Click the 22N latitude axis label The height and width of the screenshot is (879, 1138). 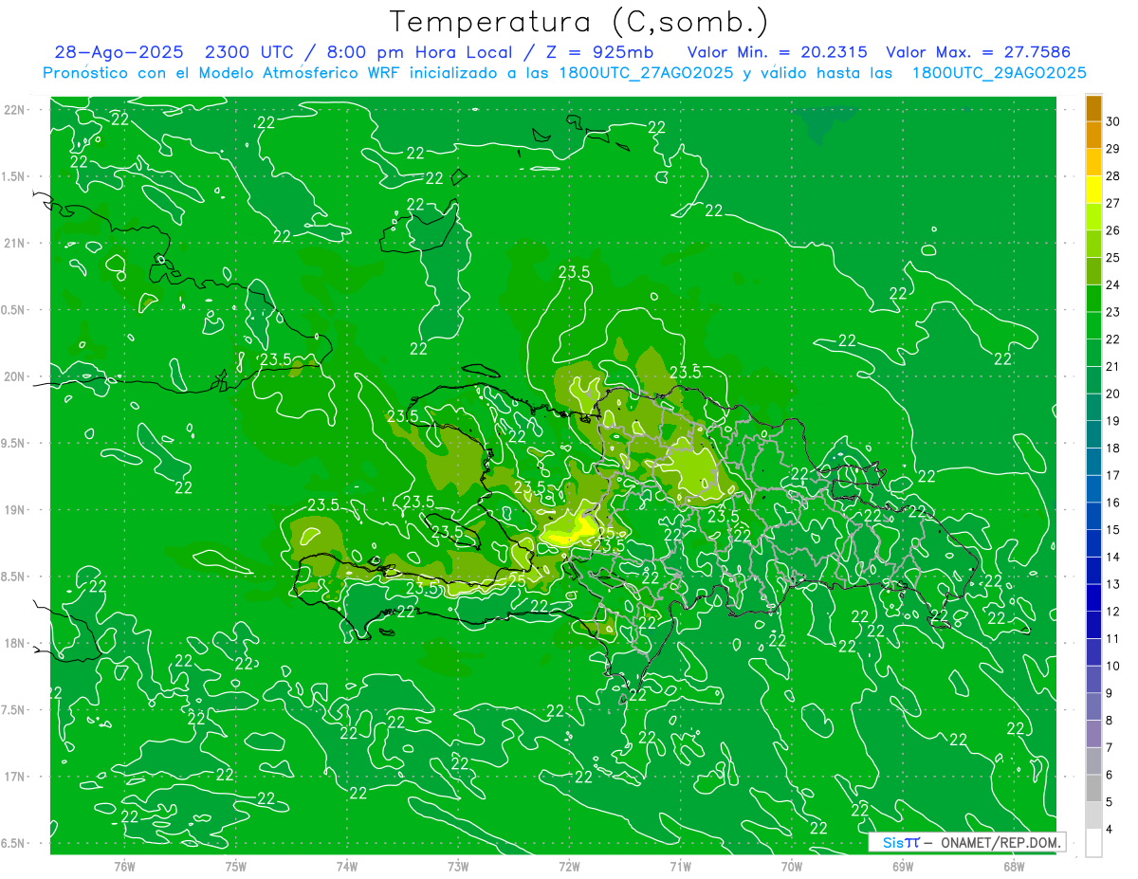[x=16, y=110]
